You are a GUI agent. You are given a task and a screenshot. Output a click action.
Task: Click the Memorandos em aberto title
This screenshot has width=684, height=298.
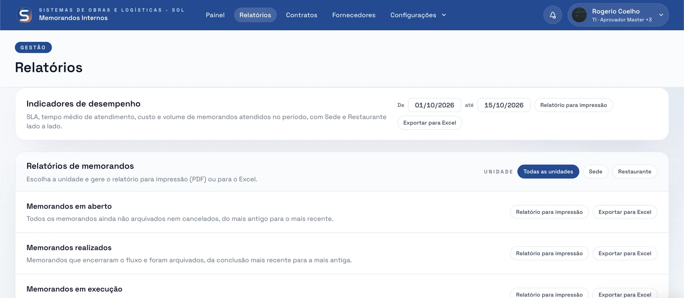pos(69,206)
